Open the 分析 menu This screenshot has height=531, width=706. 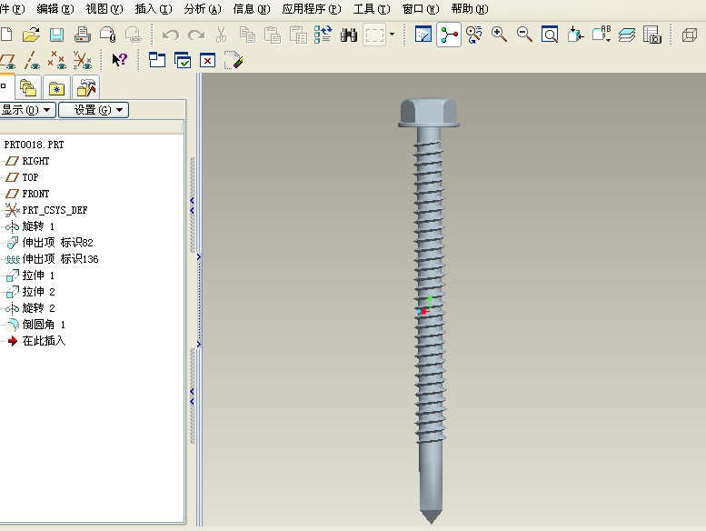pos(202,9)
